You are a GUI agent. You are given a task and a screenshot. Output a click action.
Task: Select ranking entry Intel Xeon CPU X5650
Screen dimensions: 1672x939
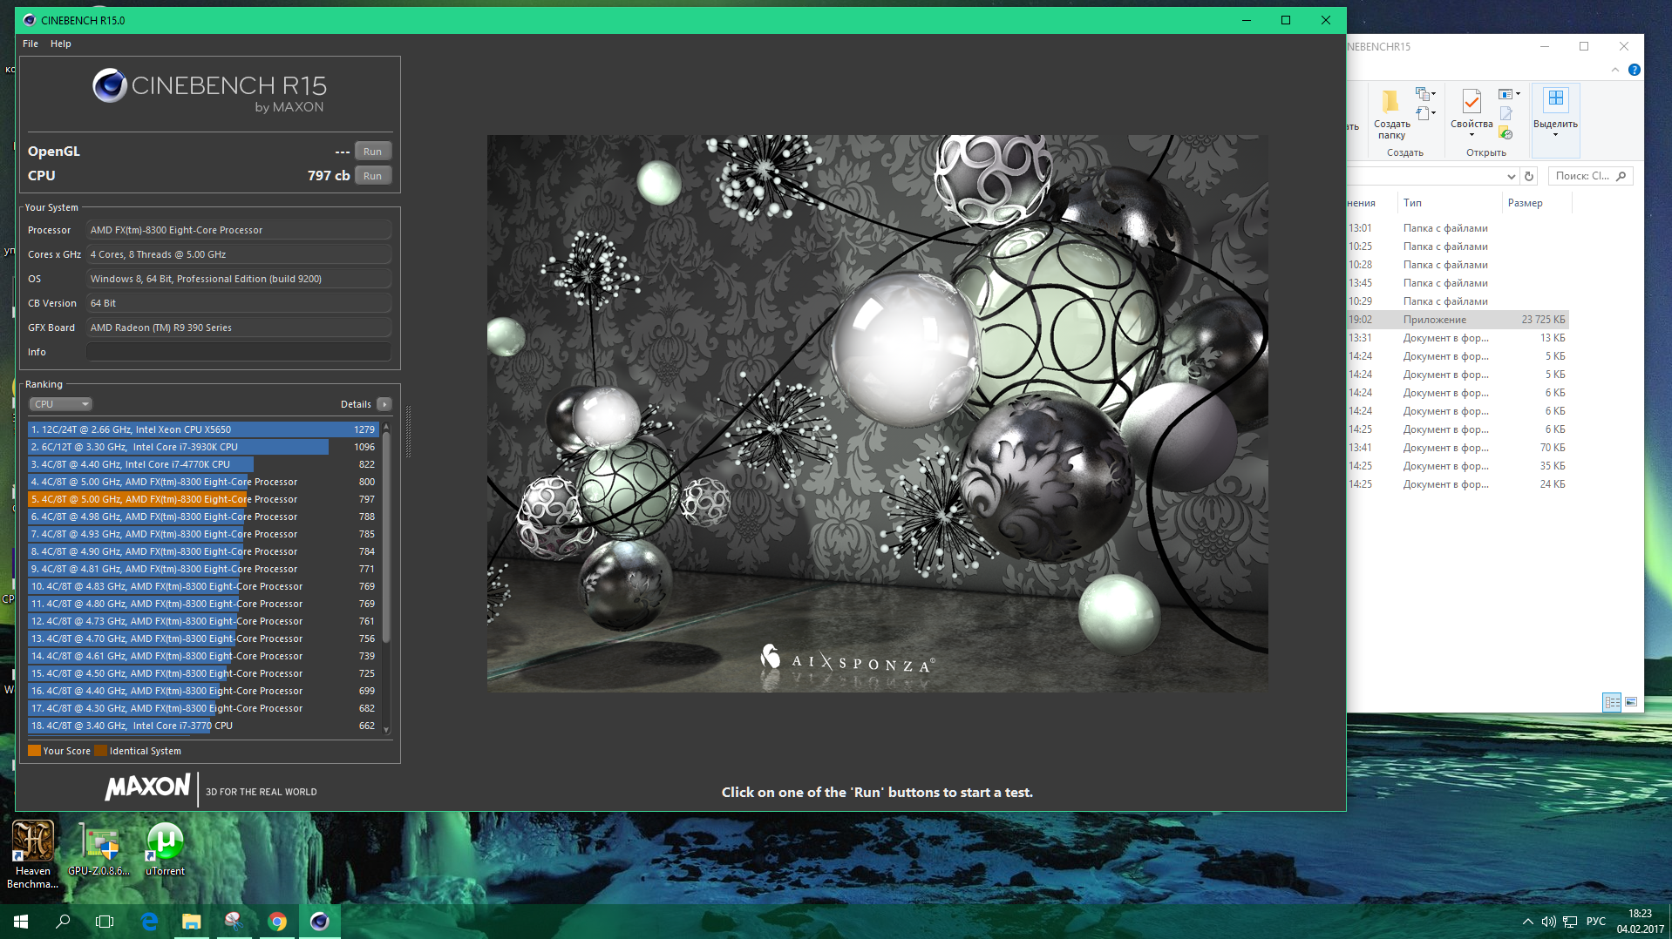(x=202, y=429)
